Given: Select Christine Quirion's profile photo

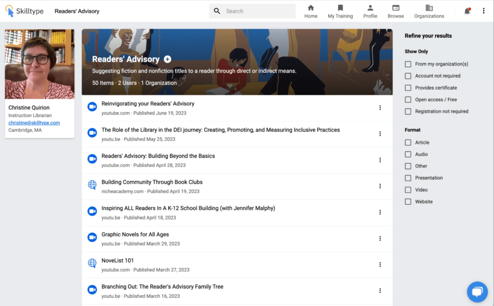Looking at the screenshot, I should point(40,64).
